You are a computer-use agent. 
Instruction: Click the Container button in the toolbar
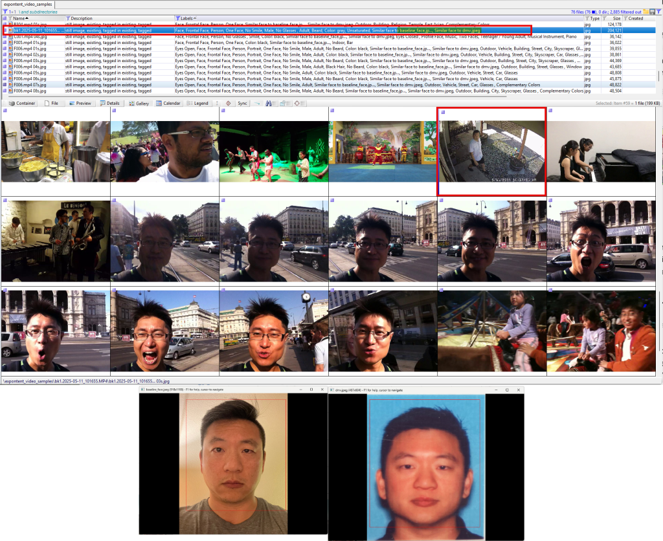(x=22, y=104)
